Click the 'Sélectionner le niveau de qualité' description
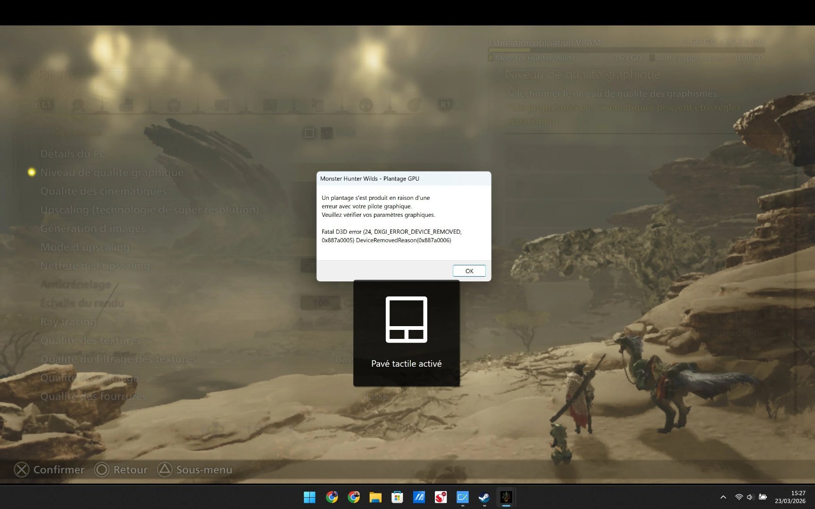The width and height of the screenshot is (815, 509). [x=613, y=94]
